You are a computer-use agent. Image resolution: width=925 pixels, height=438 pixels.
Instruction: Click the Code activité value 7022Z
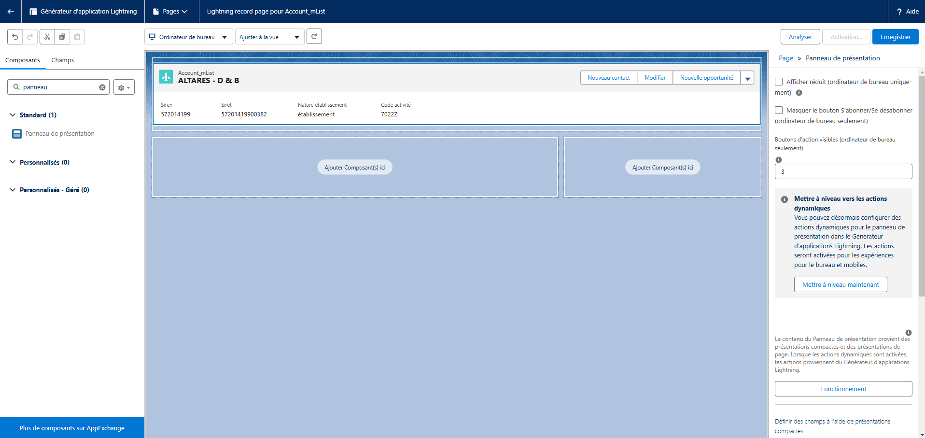click(389, 114)
